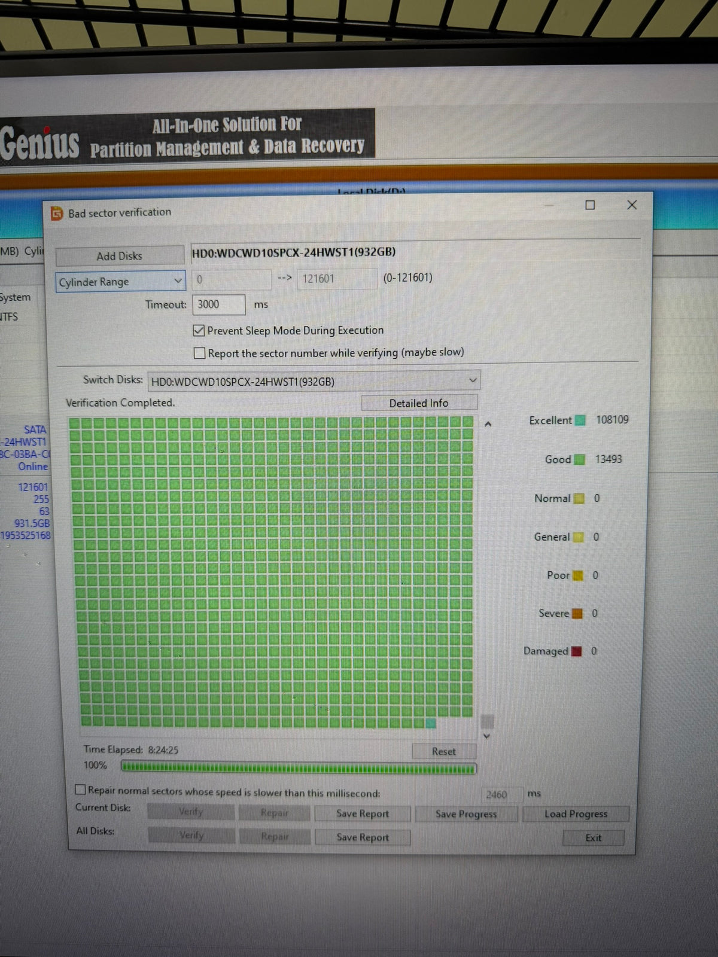Enable Report the sector number while verifying
The width and height of the screenshot is (718, 957).
[200, 353]
